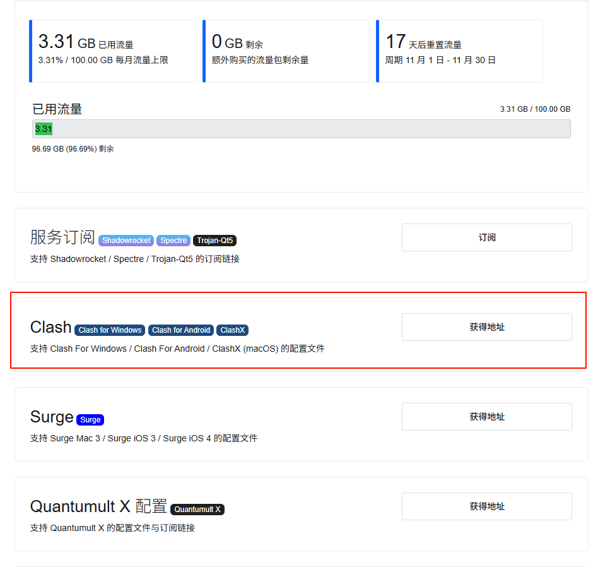The height and width of the screenshot is (567, 598).
Task: Click the Shadowrocket / Spectre / Trojan-Qt5 description
Action: pyautogui.click(x=134, y=259)
